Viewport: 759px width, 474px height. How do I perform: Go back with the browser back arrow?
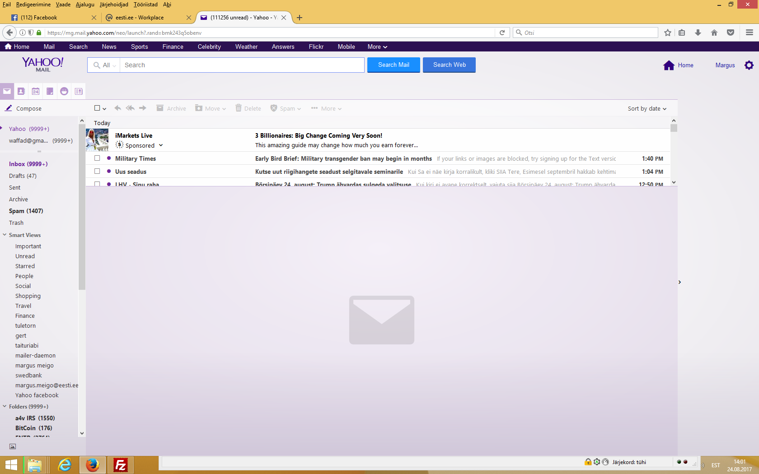click(x=9, y=33)
